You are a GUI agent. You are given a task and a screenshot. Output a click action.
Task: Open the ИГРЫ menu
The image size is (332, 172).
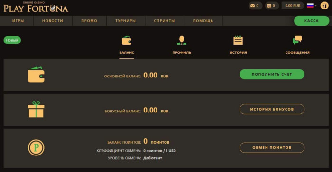tap(18, 21)
